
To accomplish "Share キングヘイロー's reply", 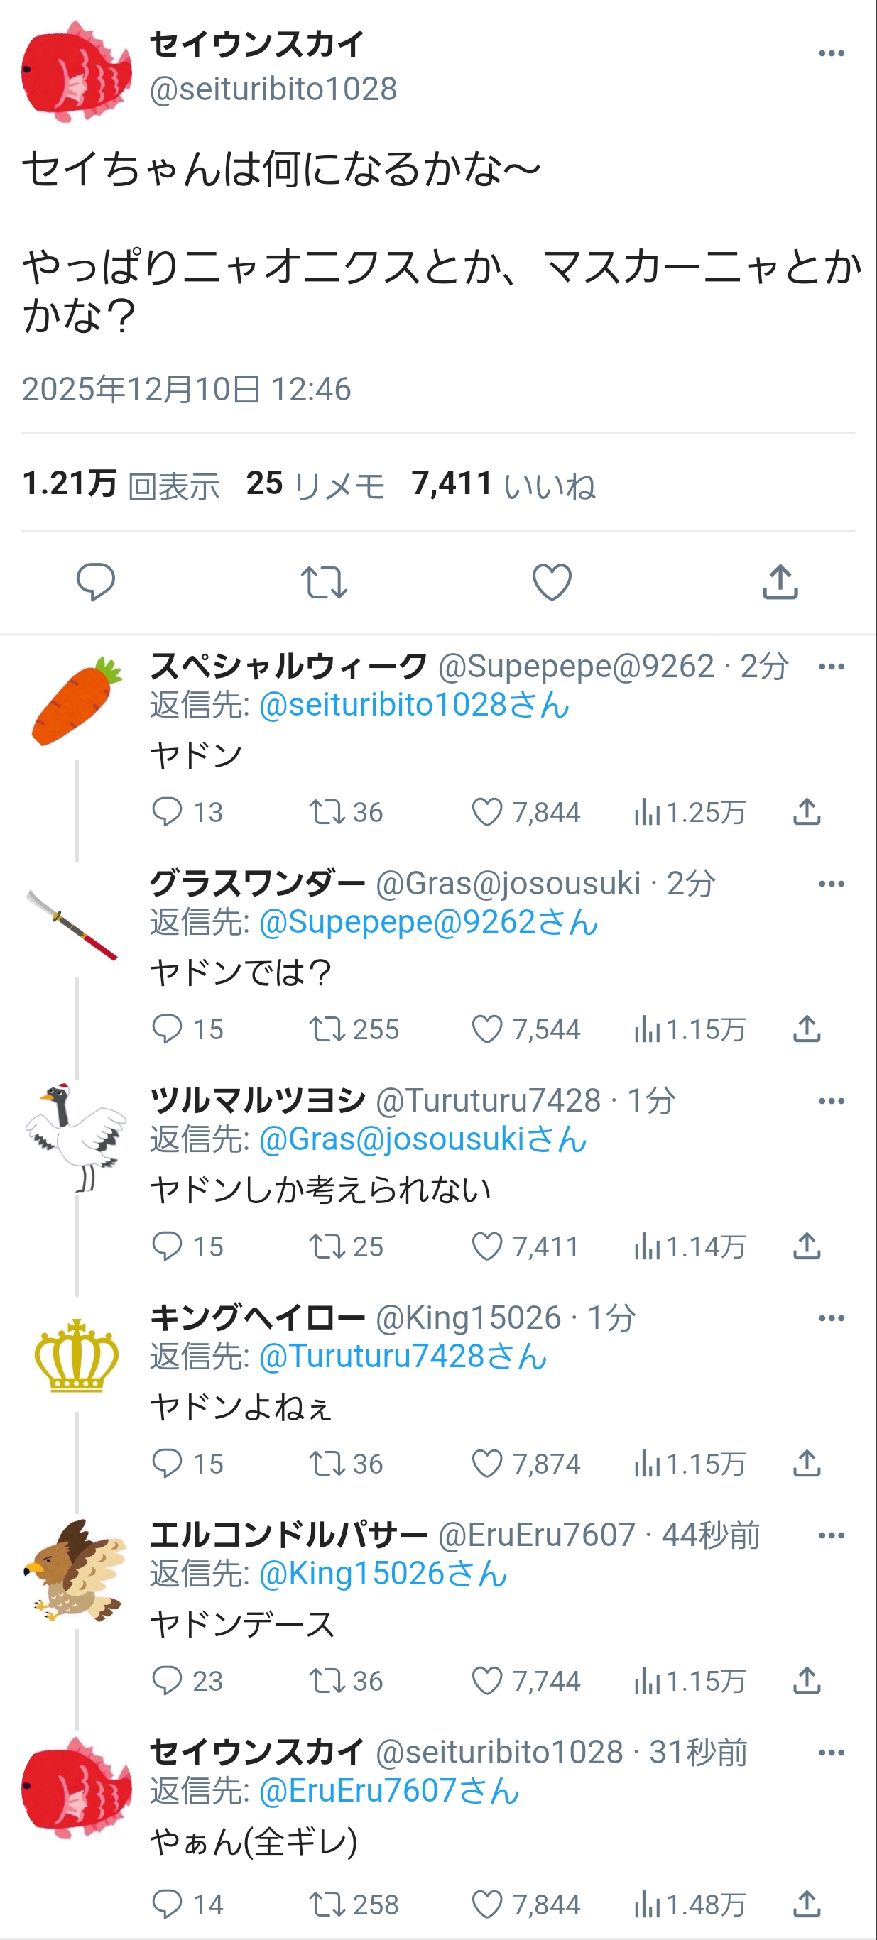I will coord(807,1463).
